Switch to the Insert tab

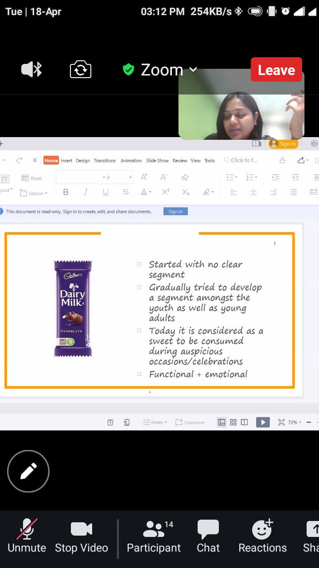[66, 161]
